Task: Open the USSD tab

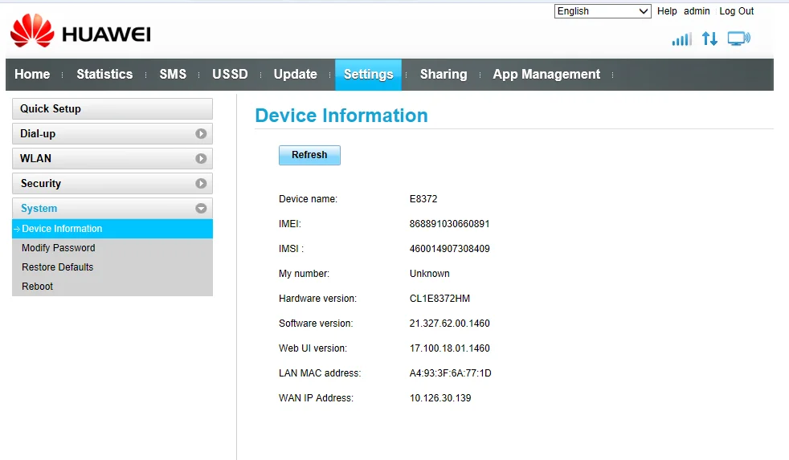Action: [x=230, y=75]
